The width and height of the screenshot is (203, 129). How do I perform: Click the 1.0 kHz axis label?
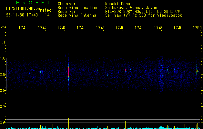coord(3,58)
